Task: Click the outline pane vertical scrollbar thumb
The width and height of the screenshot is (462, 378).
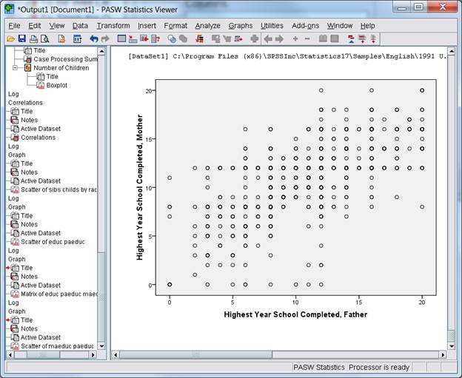Action: [x=101, y=297]
